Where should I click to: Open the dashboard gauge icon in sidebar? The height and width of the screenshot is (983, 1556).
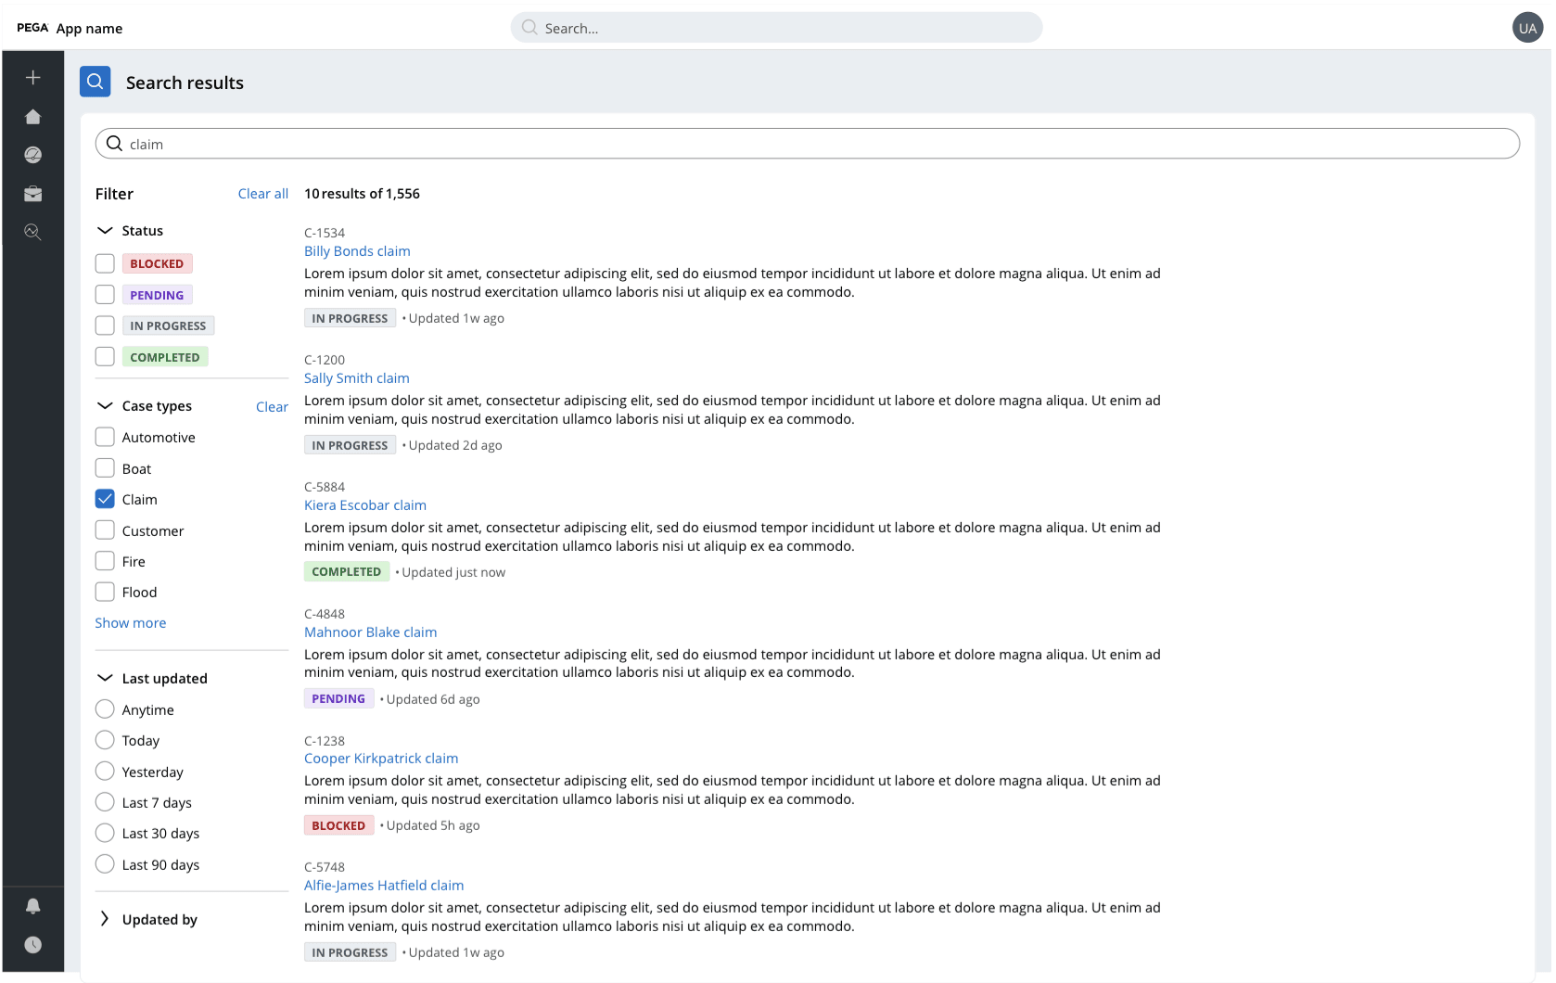click(33, 155)
